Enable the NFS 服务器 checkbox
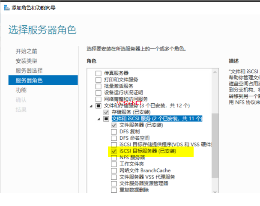This screenshot has width=260, height=206. [114, 158]
